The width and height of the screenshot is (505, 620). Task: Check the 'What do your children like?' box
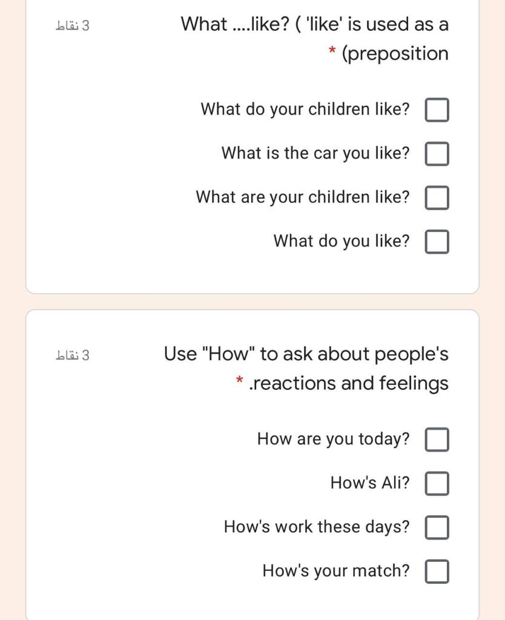(x=437, y=110)
